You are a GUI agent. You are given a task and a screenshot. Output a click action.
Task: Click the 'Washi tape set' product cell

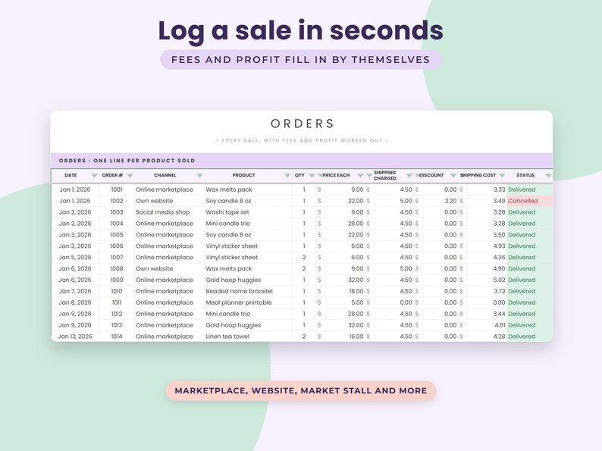tap(248, 212)
